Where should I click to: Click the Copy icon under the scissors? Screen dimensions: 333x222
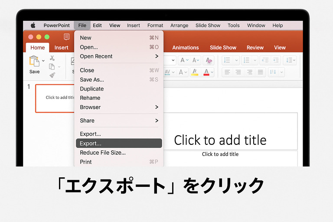point(52,67)
